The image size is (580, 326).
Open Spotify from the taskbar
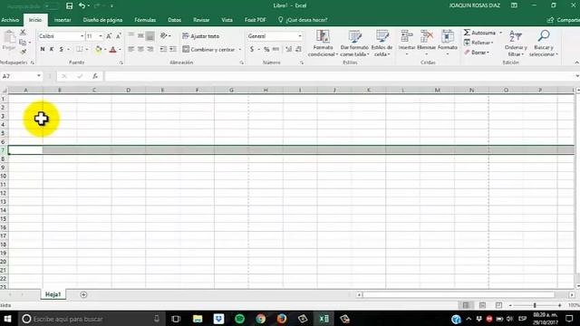tap(239, 319)
